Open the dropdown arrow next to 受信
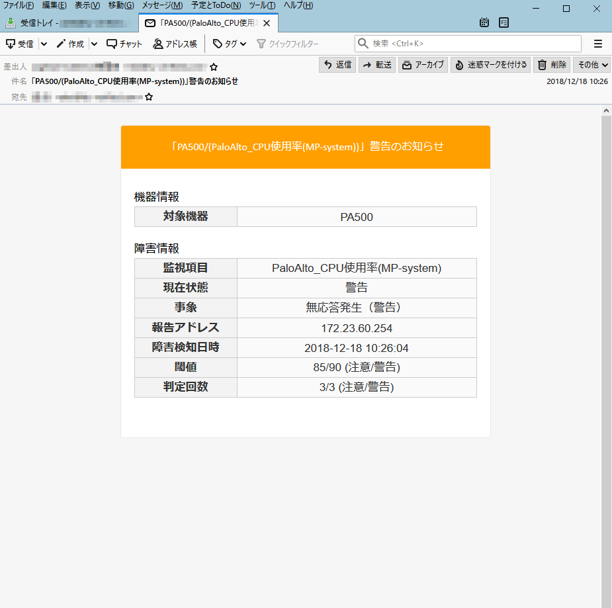612x608 pixels. tap(44, 44)
